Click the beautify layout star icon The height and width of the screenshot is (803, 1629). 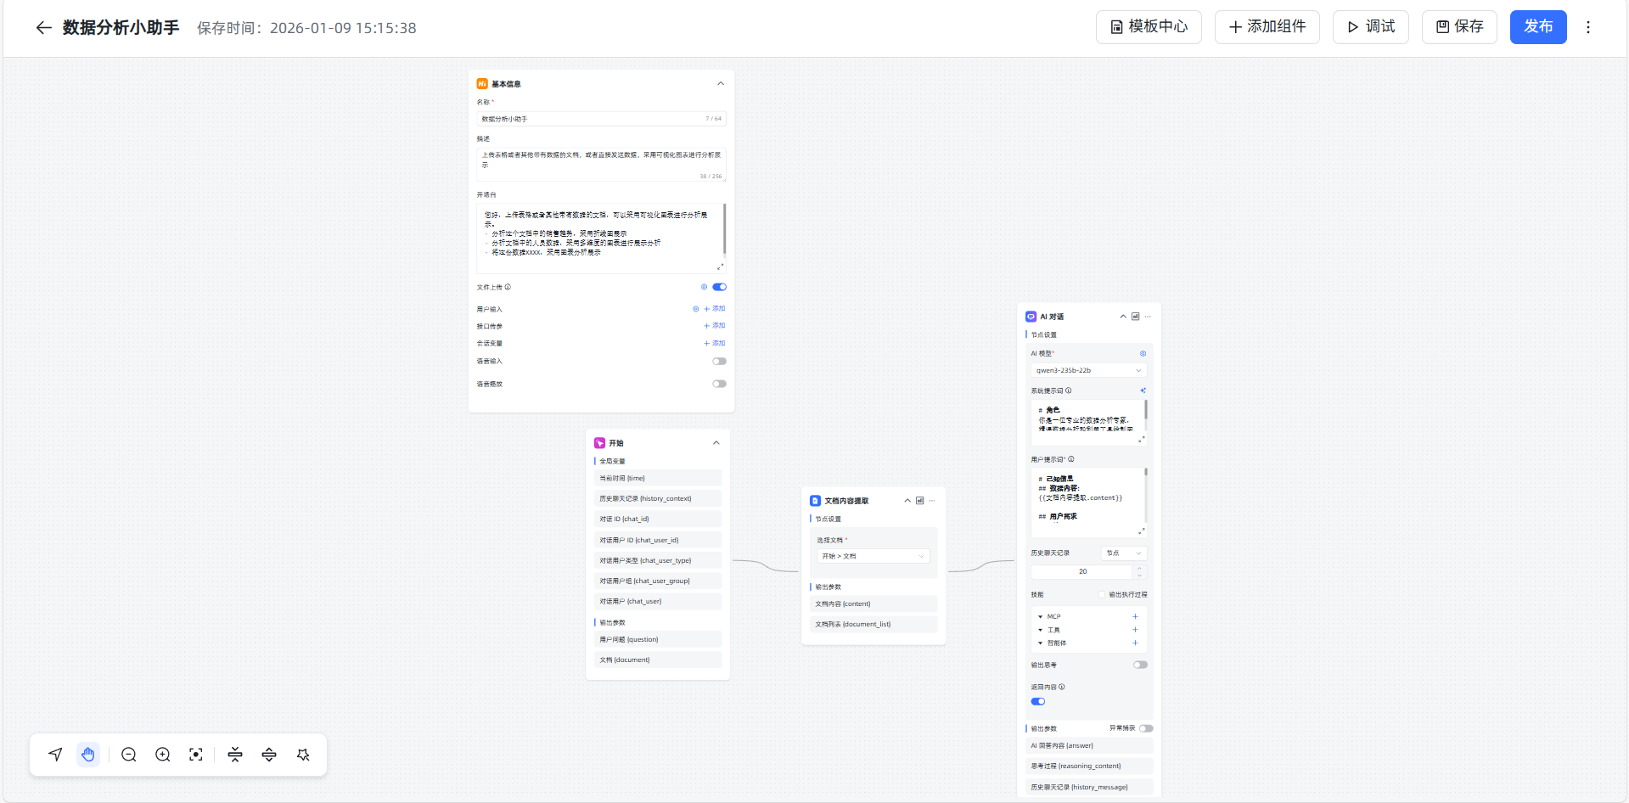tap(303, 755)
